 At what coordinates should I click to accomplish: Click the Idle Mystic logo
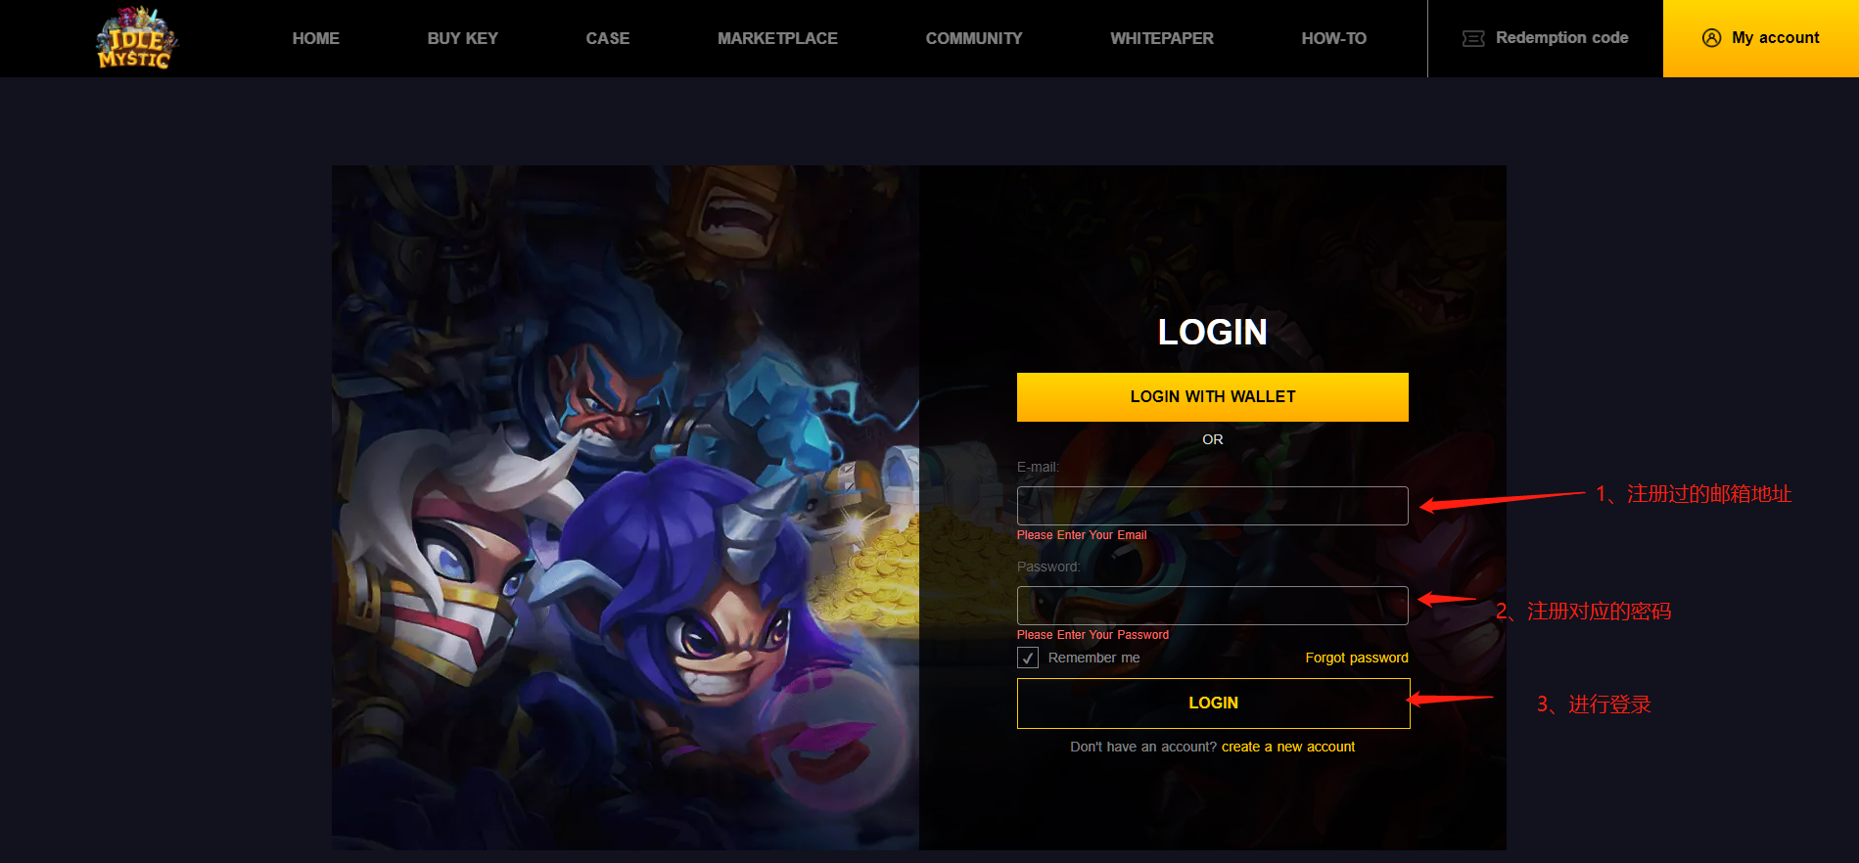coord(137,38)
